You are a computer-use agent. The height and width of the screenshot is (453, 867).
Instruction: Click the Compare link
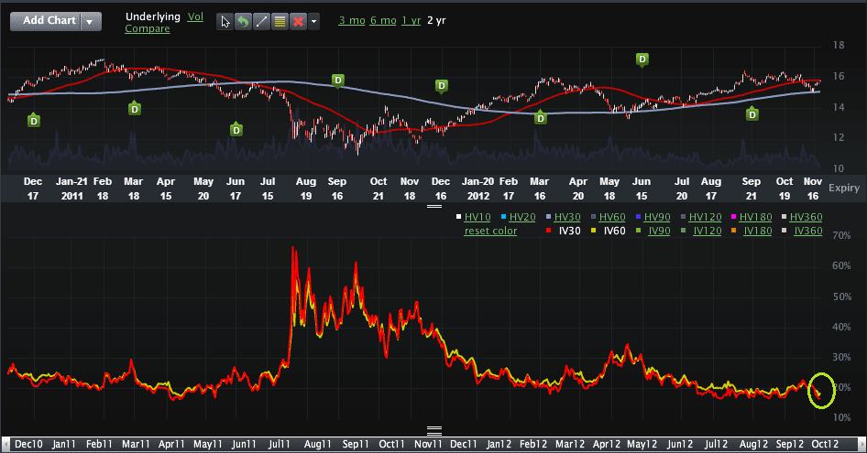pos(148,28)
